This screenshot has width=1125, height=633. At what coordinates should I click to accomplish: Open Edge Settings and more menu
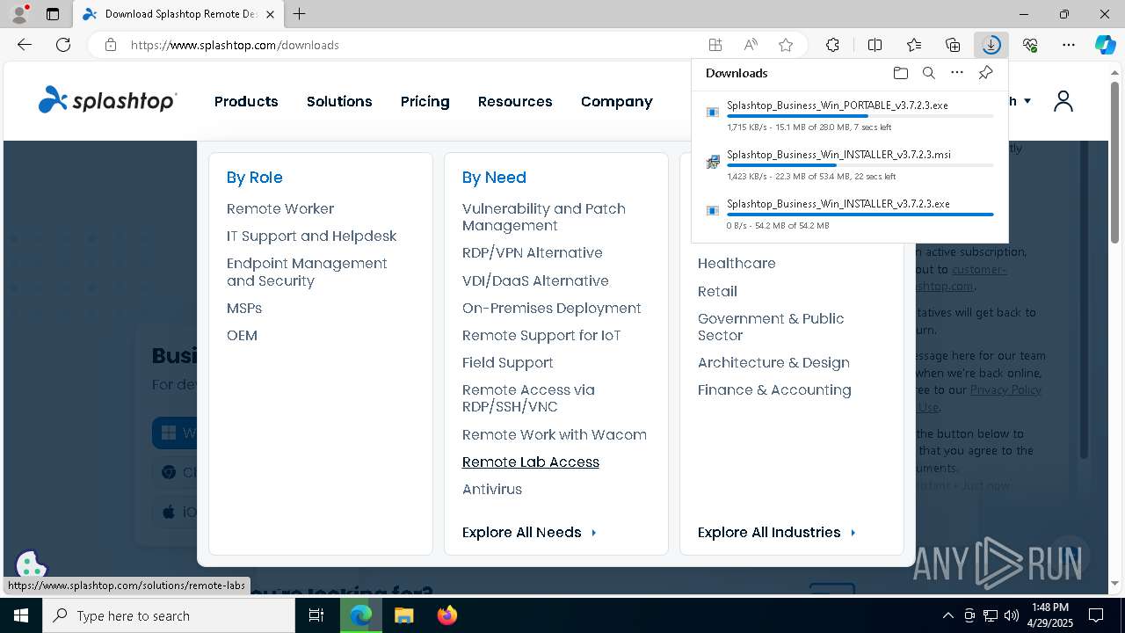pos(1069,45)
